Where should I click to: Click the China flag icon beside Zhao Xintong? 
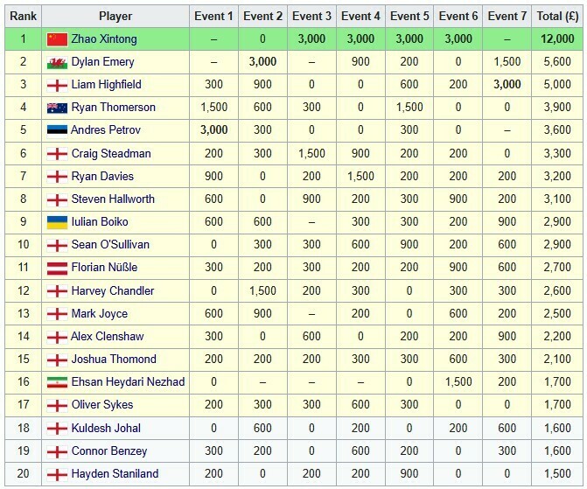(57, 39)
